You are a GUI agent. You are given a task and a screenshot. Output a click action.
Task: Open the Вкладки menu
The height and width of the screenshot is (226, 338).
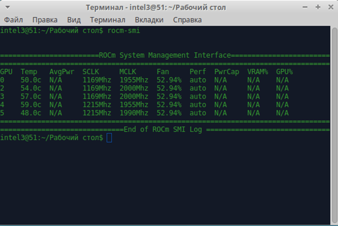tap(149, 20)
